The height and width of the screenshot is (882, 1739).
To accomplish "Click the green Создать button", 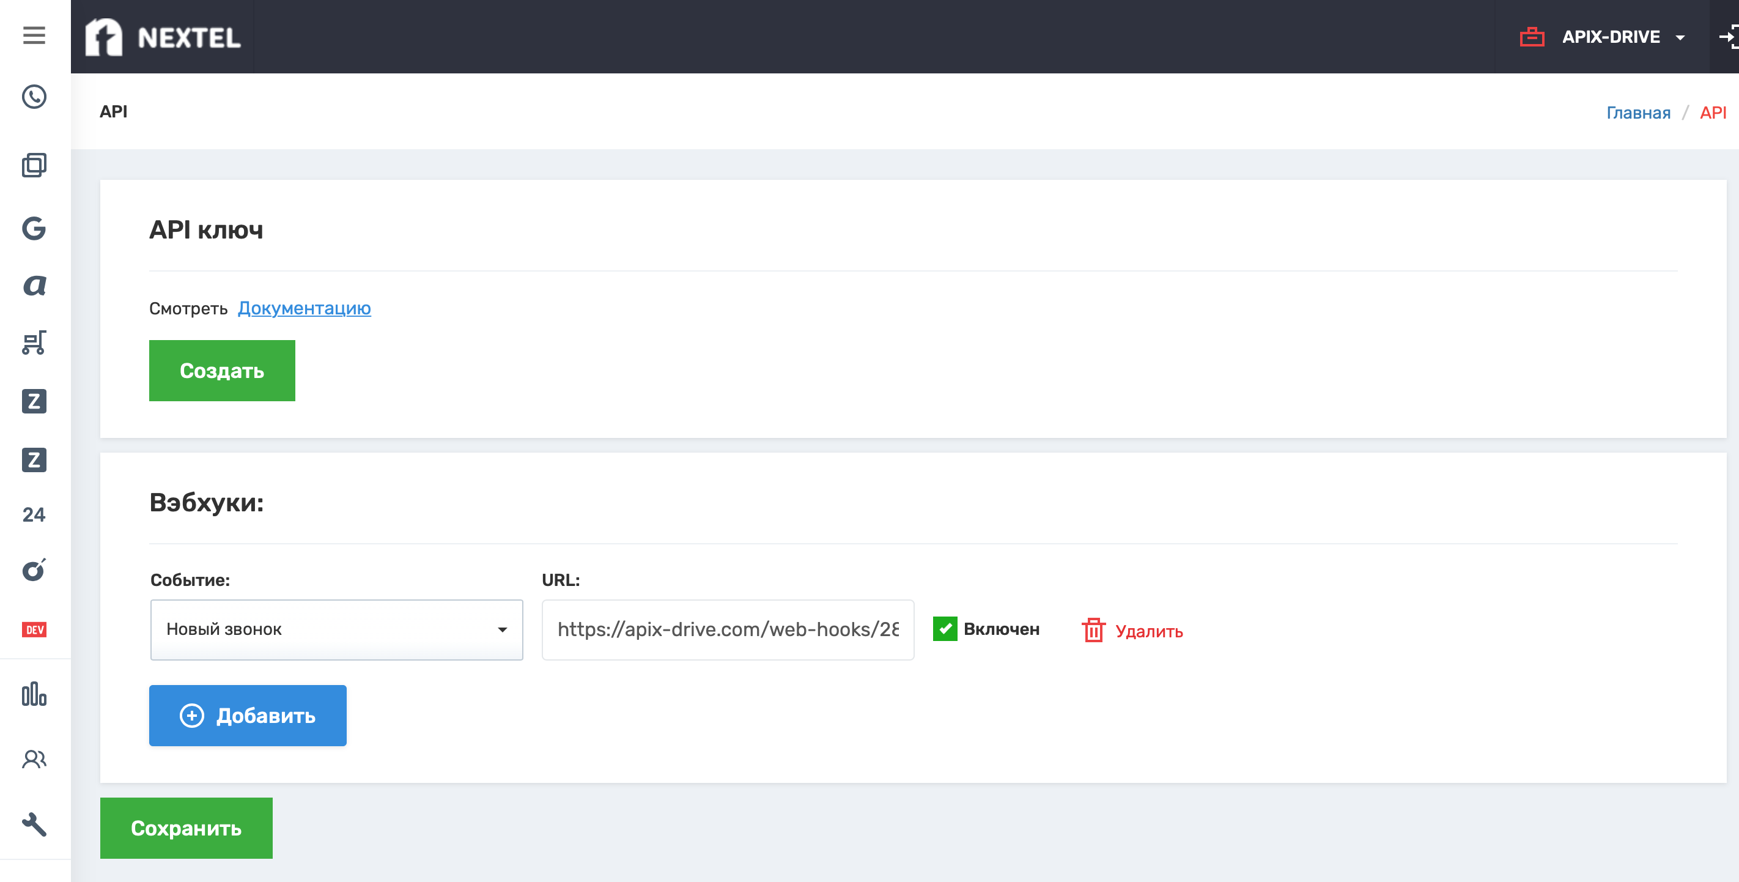I will (x=222, y=371).
